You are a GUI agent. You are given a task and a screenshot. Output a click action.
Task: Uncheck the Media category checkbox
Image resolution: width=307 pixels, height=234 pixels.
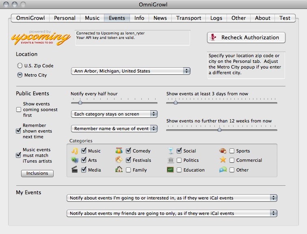[x=84, y=170]
